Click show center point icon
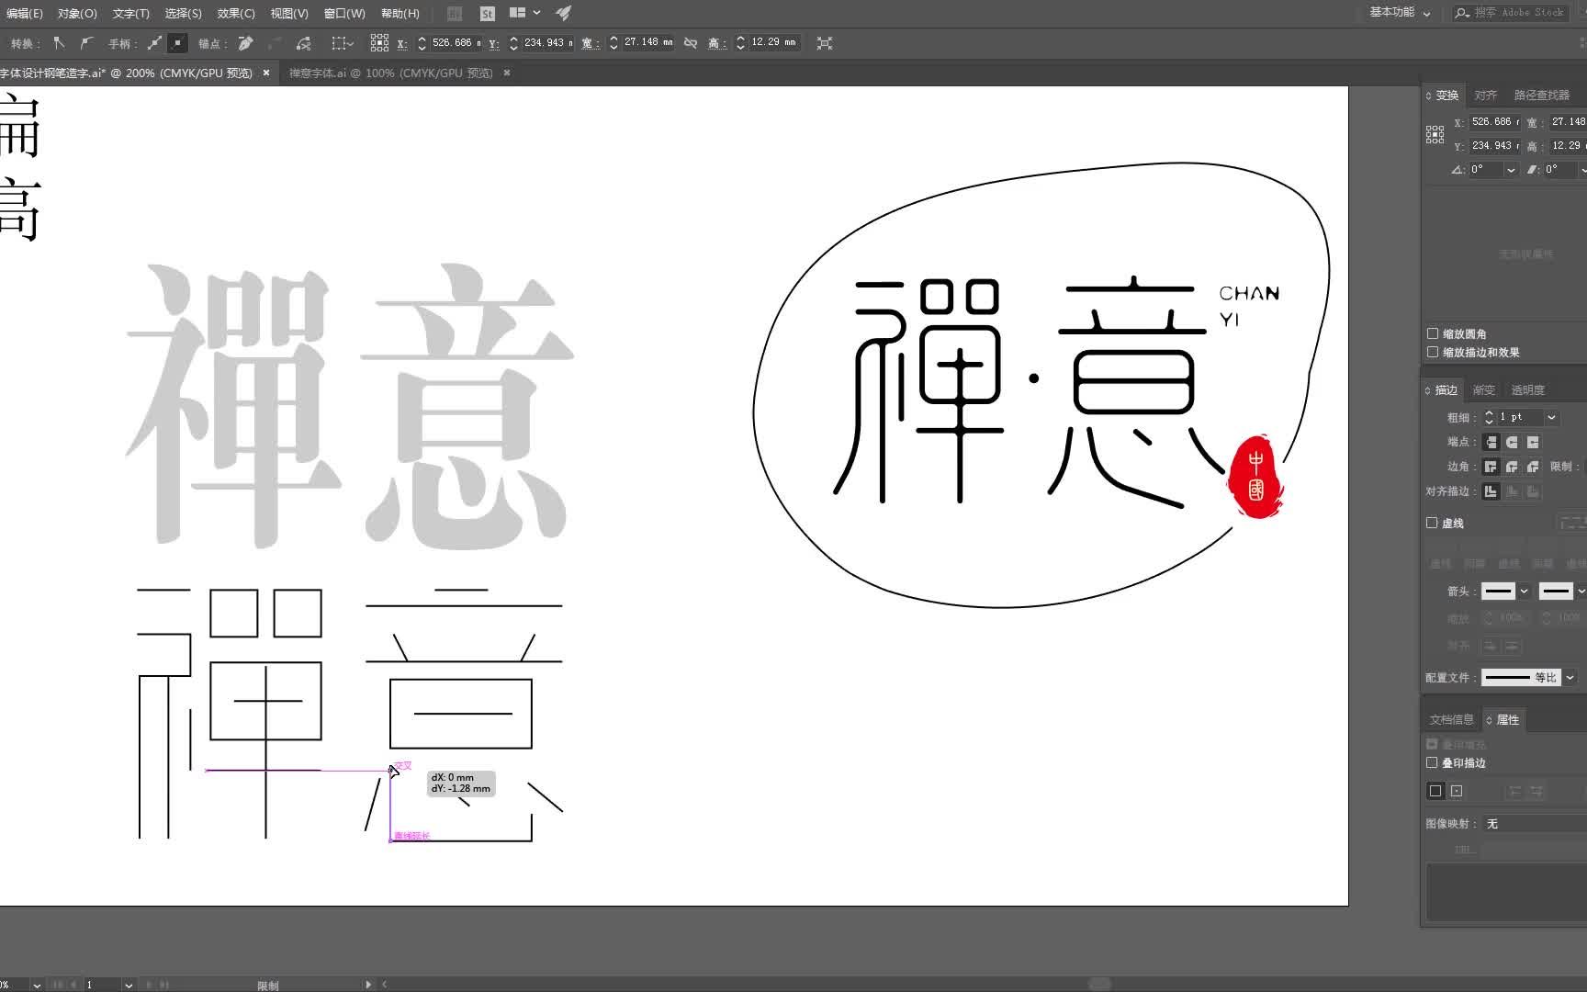The width and height of the screenshot is (1587, 992). (x=1457, y=791)
